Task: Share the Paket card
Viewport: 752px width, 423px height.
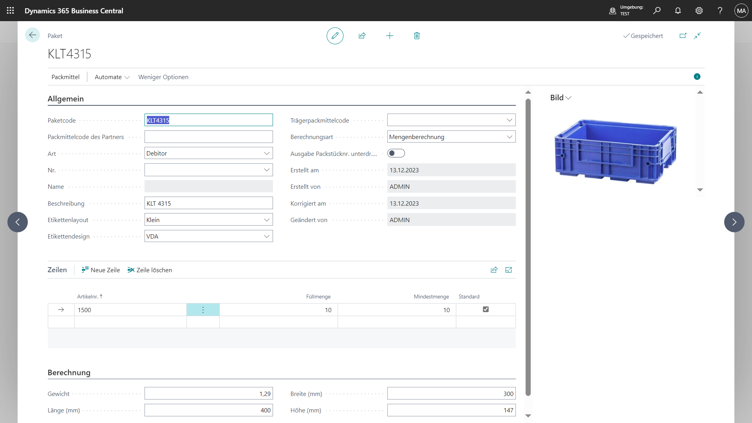Action: point(362,36)
